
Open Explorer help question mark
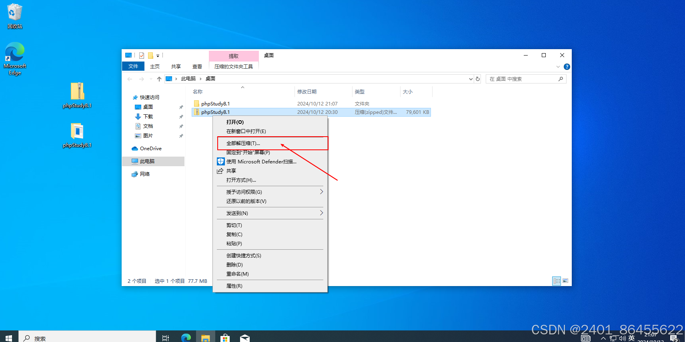click(x=567, y=67)
